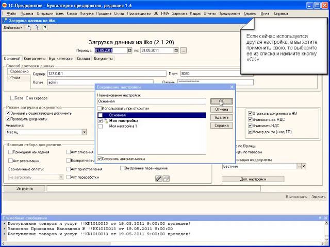The height and width of the screenshot is (247, 330).
Task: Close the Сохранение настройки dialog
Action: 232,88
